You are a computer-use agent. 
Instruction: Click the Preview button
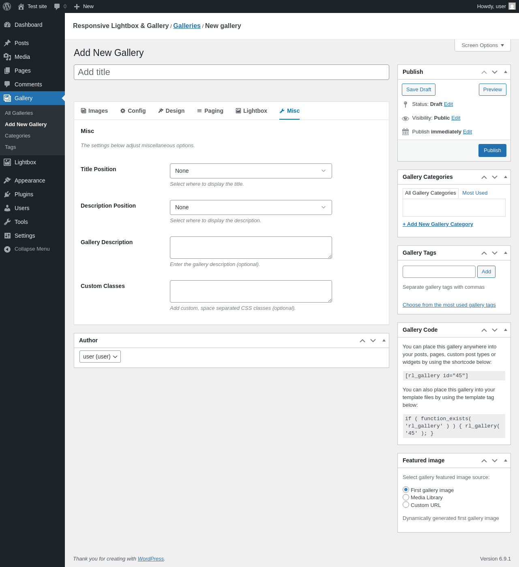point(493,90)
